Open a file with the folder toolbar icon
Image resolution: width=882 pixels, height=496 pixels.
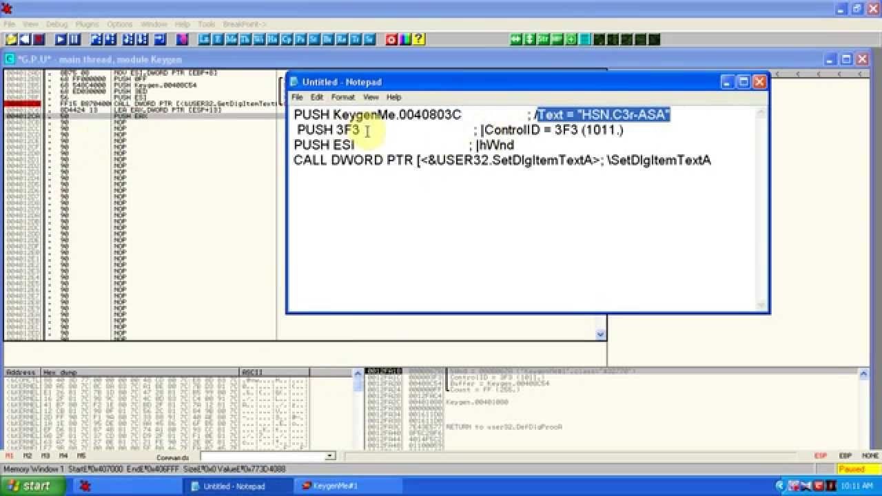(11, 39)
